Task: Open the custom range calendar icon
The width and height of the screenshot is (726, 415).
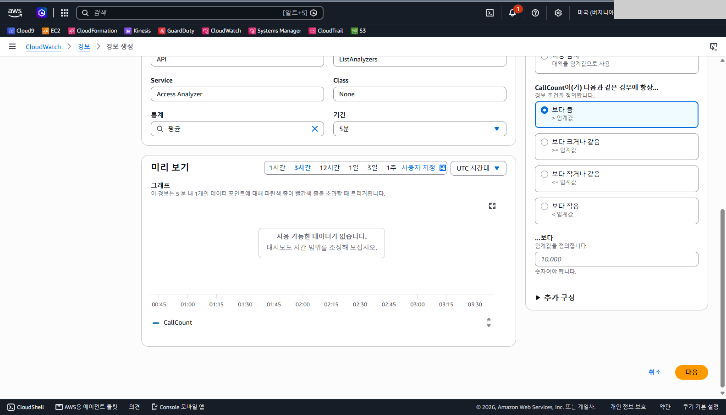Action: point(443,168)
